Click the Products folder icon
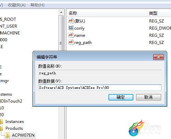 tap(1, 128)
